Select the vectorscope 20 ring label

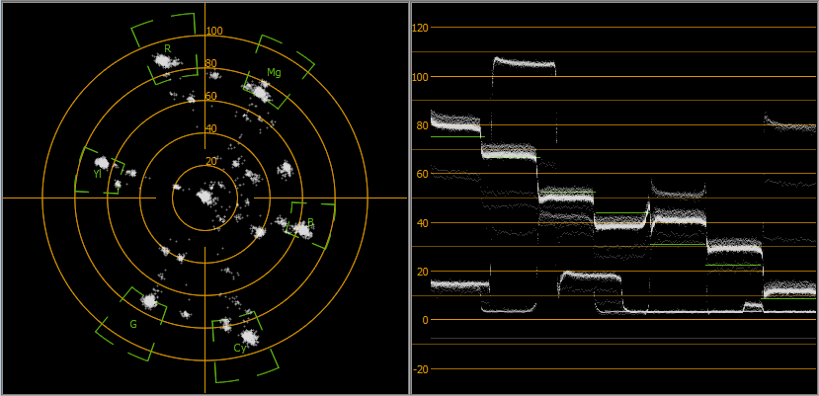point(211,161)
